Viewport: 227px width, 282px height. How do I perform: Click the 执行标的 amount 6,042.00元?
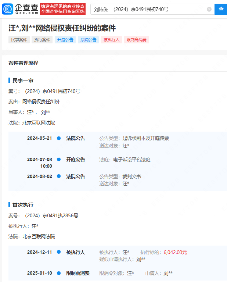click(x=175, y=252)
